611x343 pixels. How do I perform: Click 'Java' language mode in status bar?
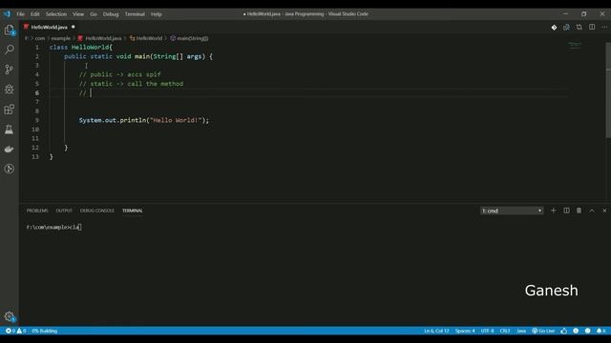(x=521, y=331)
